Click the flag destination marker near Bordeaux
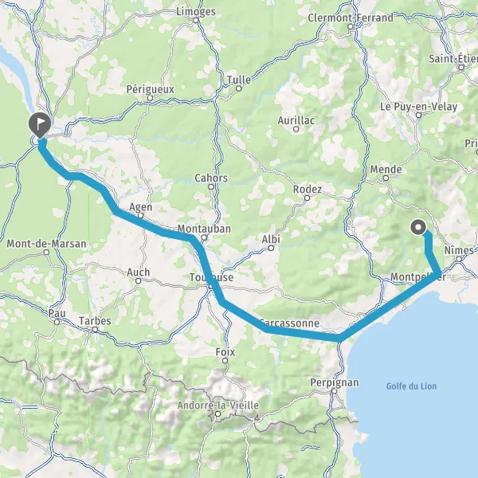The height and width of the screenshot is (478, 478). tap(40, 124)
